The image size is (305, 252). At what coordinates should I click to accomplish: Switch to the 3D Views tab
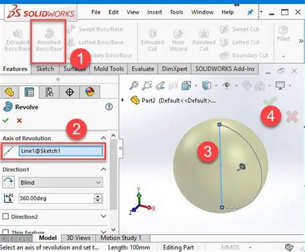79,238
